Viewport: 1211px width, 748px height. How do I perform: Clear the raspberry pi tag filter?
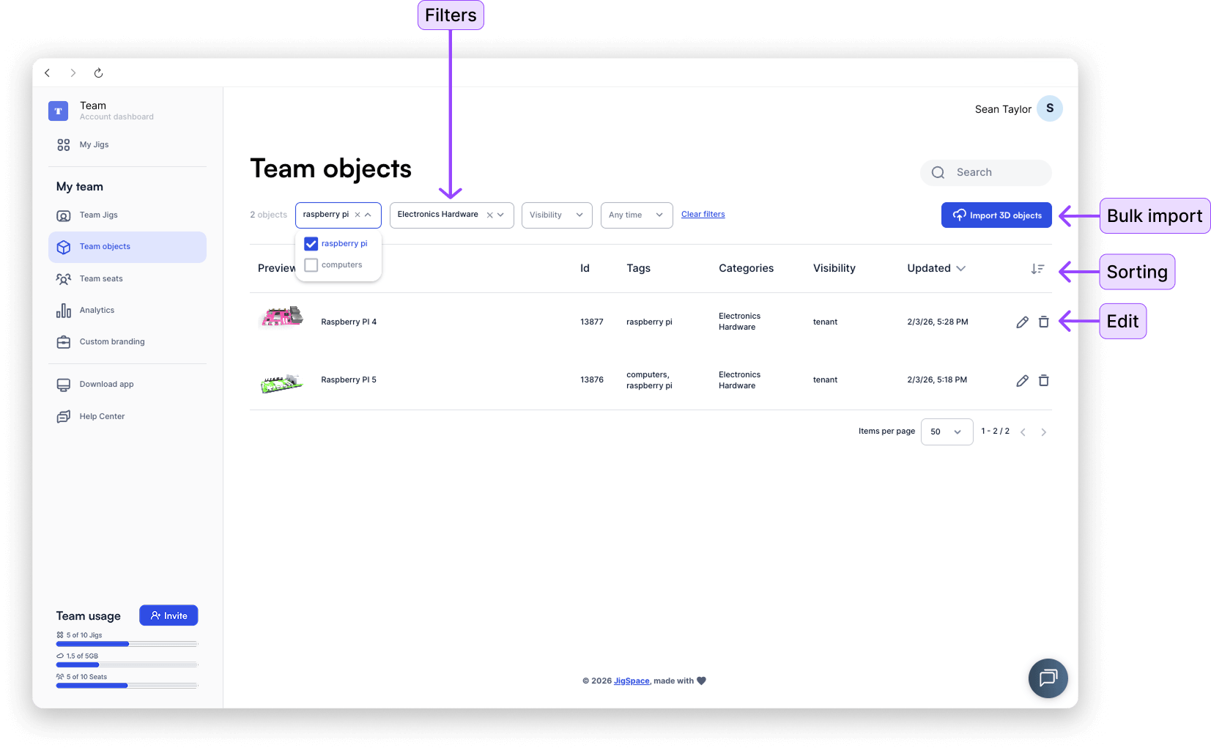click(358, 215)
